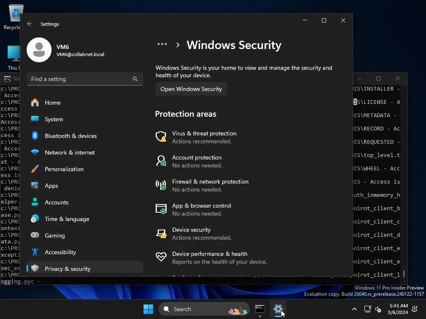
Task: Click App & browser control window icon
Action: 161,209
